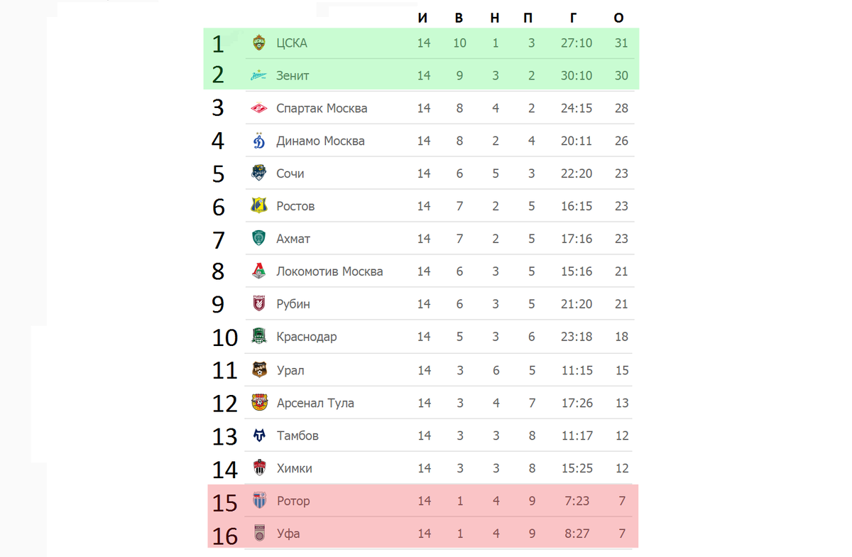Click the Ural club logo
Screen dimensions: 852x557
[259, 369]
